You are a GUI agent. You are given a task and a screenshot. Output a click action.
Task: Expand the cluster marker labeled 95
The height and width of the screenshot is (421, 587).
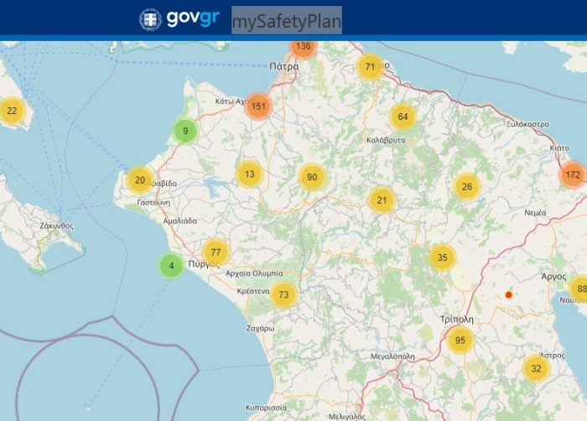pos(460,340)
